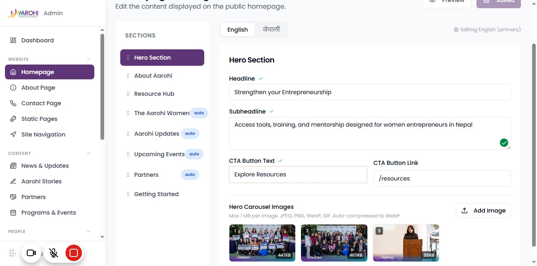
Task: Select the Aarohi Updates section
Action: (162, 134)
